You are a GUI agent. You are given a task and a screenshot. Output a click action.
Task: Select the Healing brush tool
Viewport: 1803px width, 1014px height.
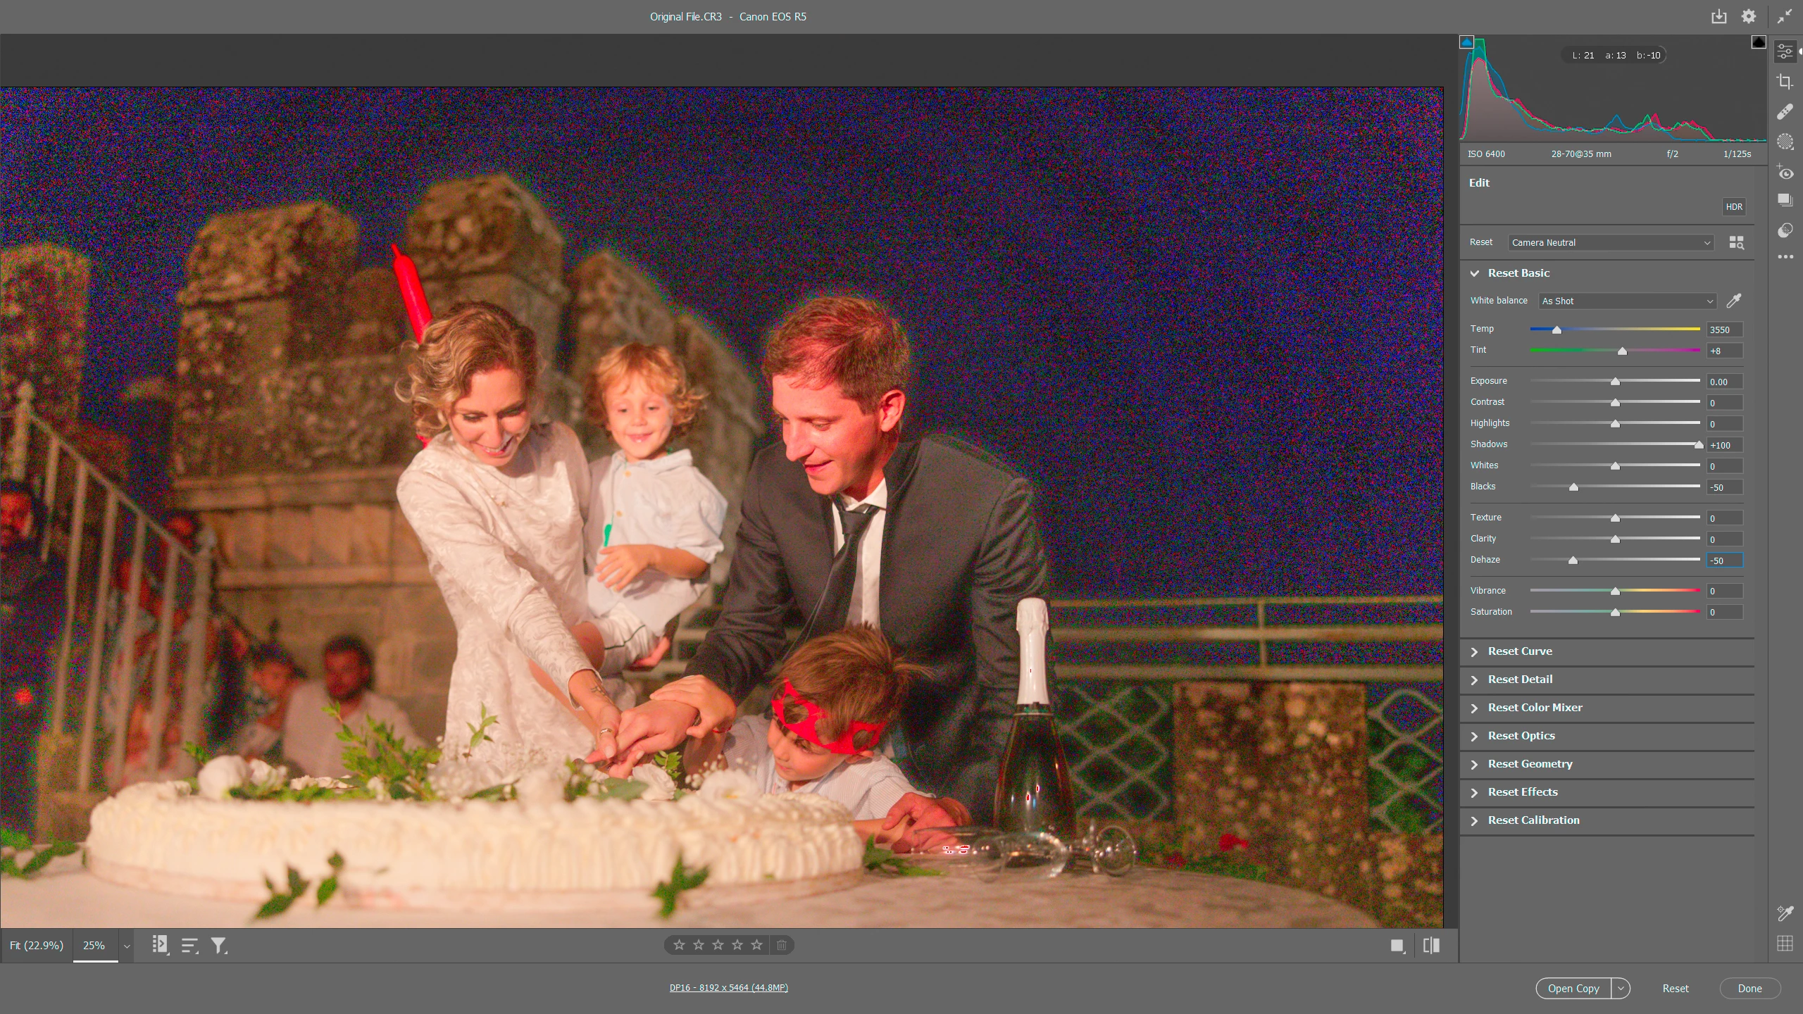tap(1785, 112)
